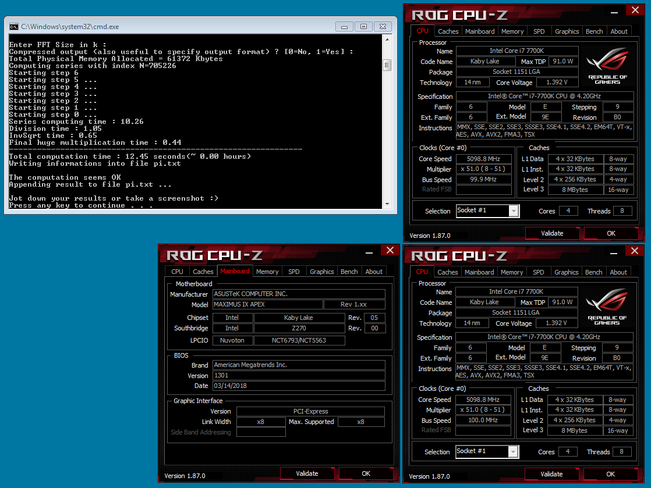Open Bench tab in Mainboard window
The height and width of the screenshot is (488, 651).
pyautogui.click(x=349, y=272)
